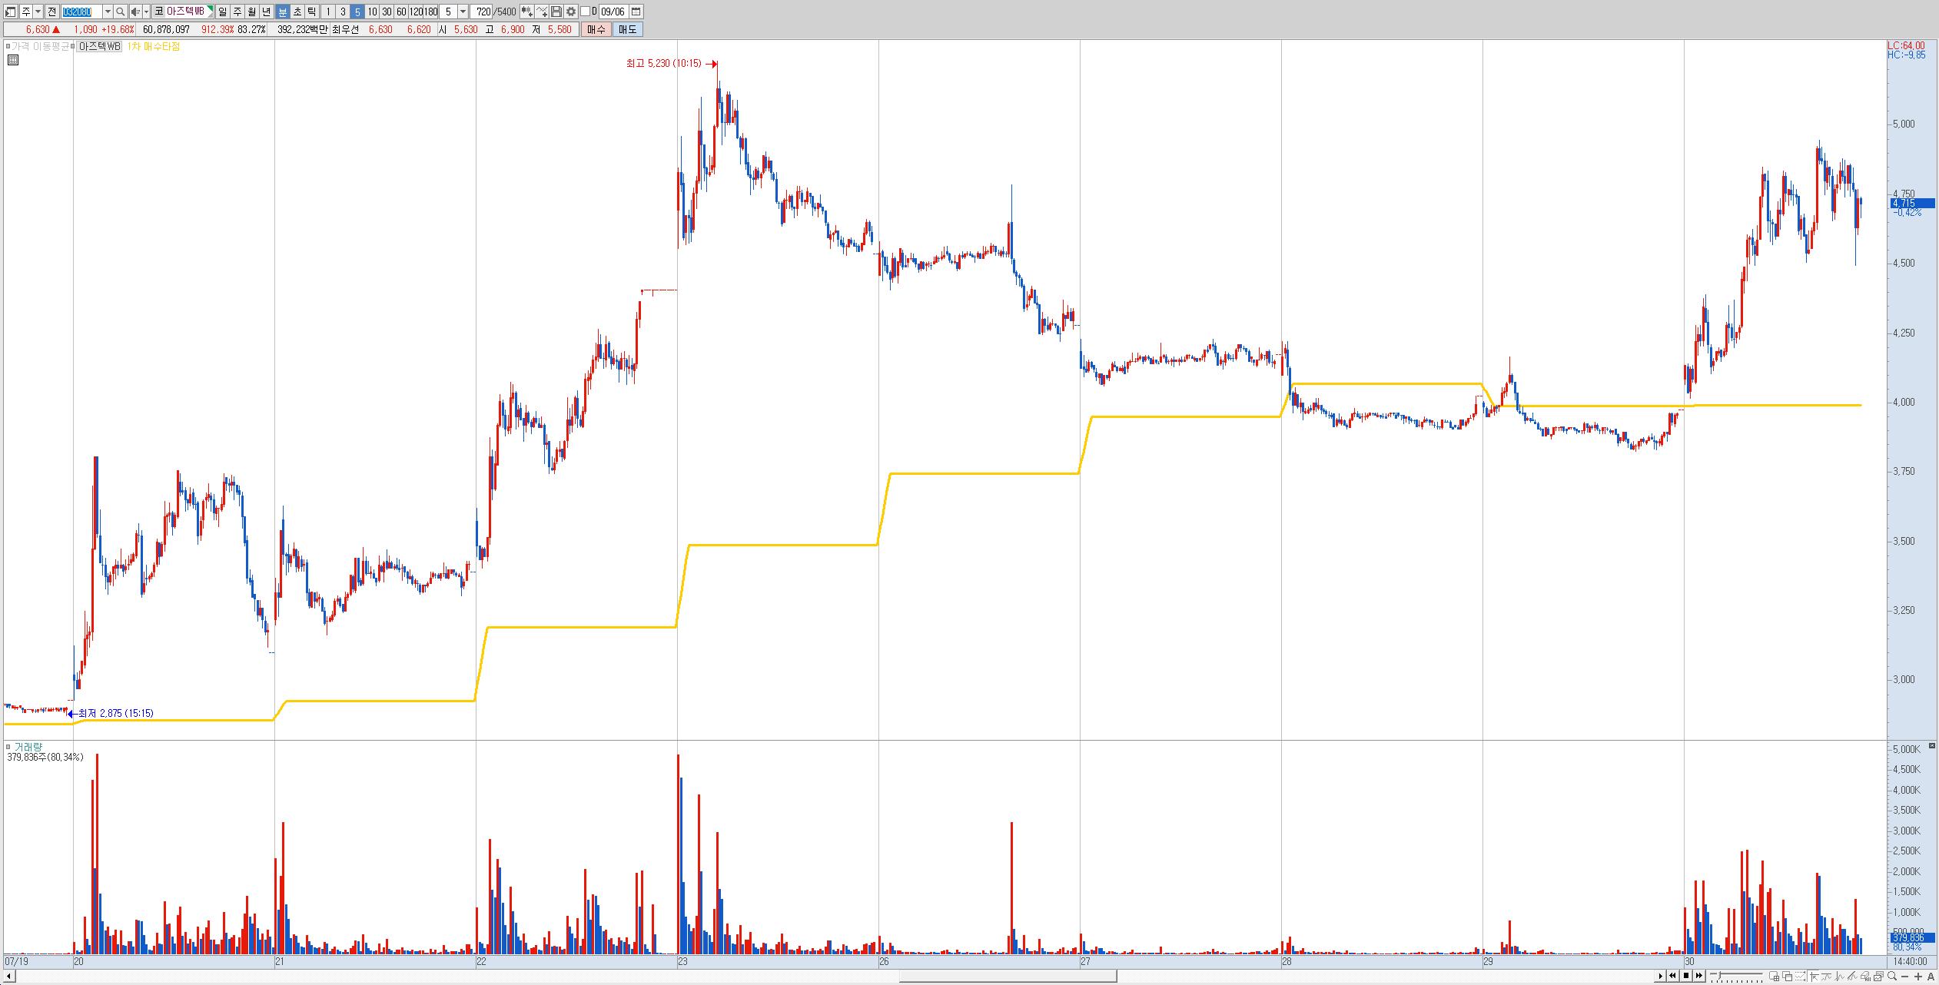Image resolution: width=1939 pixels, height=985 pixels.
Task: Click the zoom in plus icon
Action: click(1918, 976)
